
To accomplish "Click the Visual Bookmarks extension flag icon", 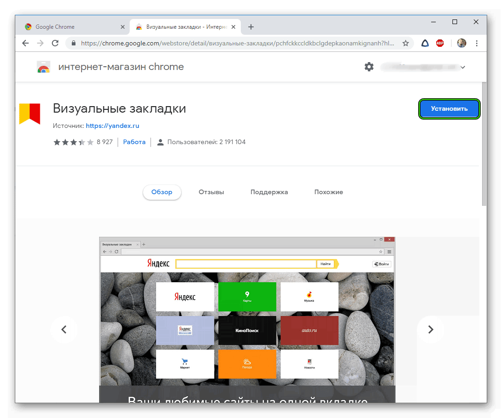I will 30,114.
